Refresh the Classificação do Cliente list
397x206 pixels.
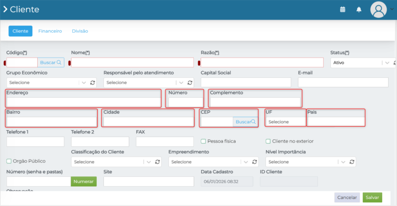[157, 162]
